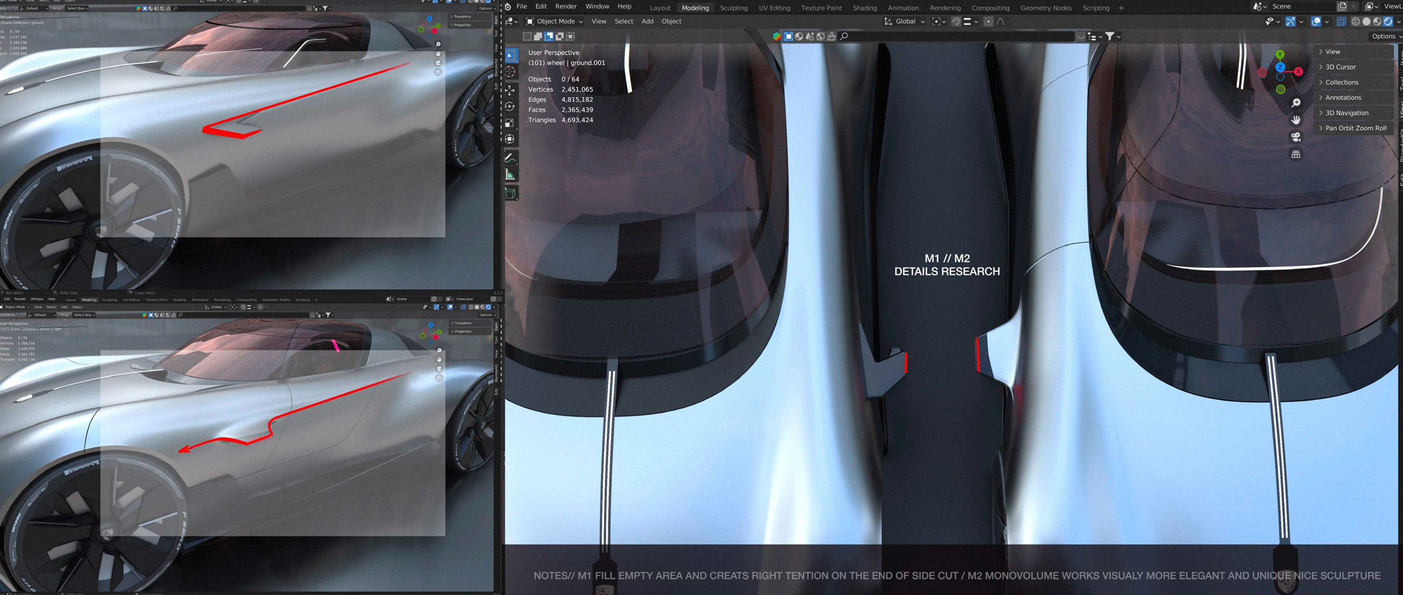Toggle camera view with the camera gizmo
Viewport: 1403px width, 595px height.
pyautogui.click(x=1296, y=137)
